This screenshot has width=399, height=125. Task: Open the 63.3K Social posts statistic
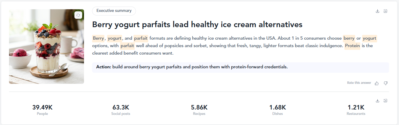(x=121, y=110)
